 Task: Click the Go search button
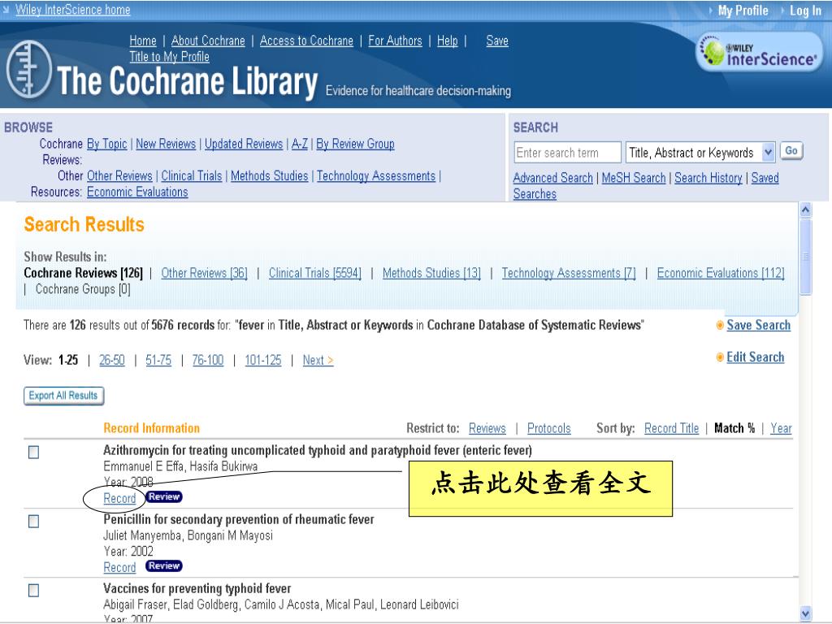pos(791,151)
